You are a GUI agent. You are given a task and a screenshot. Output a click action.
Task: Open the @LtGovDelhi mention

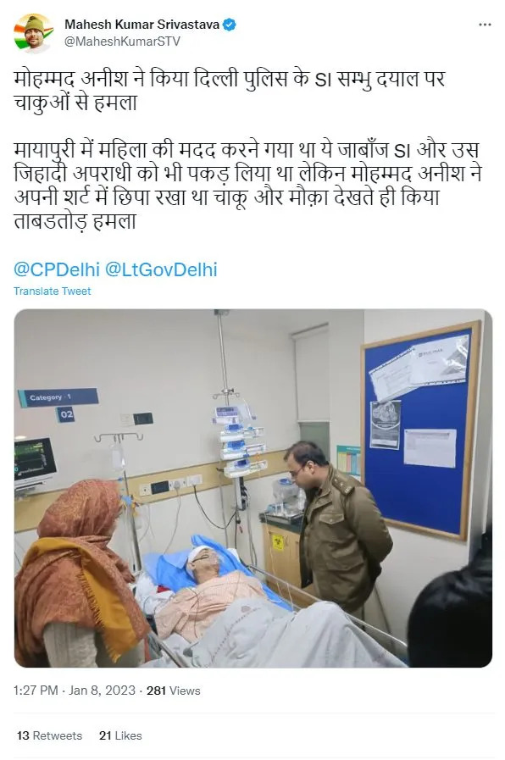(161, 269)
